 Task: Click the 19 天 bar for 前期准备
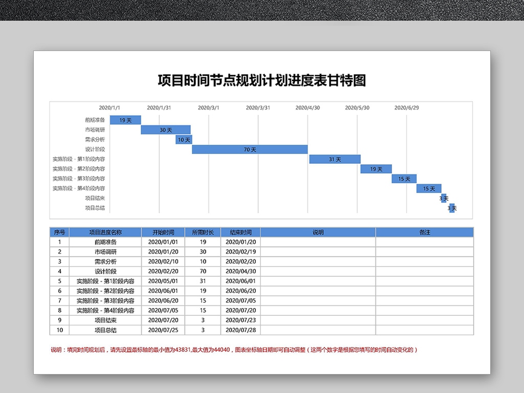[125, 120]
